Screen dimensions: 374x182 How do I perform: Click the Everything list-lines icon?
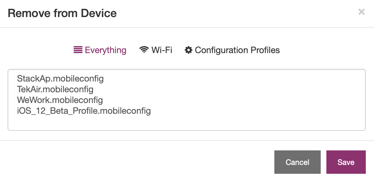click(78, 50)
